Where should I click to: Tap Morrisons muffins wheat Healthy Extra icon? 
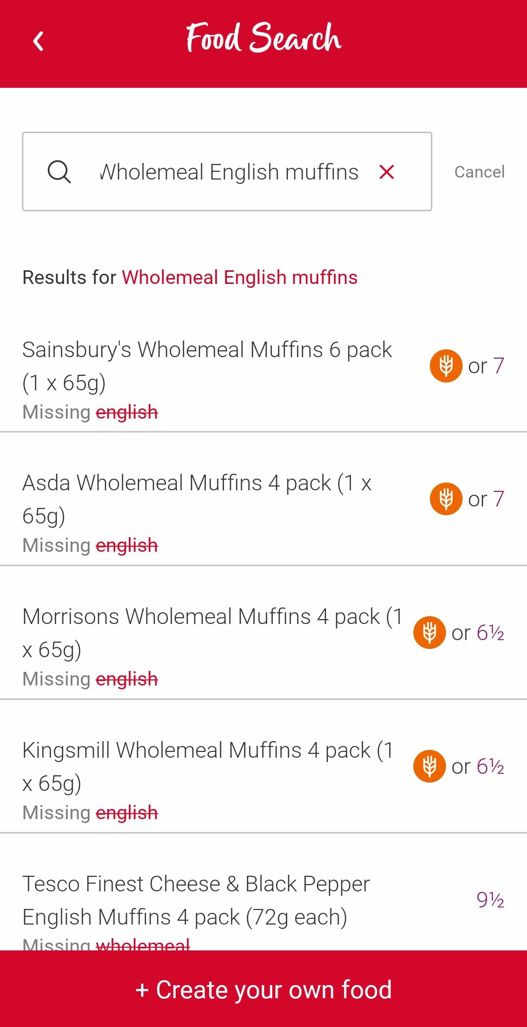coord(429,632)
